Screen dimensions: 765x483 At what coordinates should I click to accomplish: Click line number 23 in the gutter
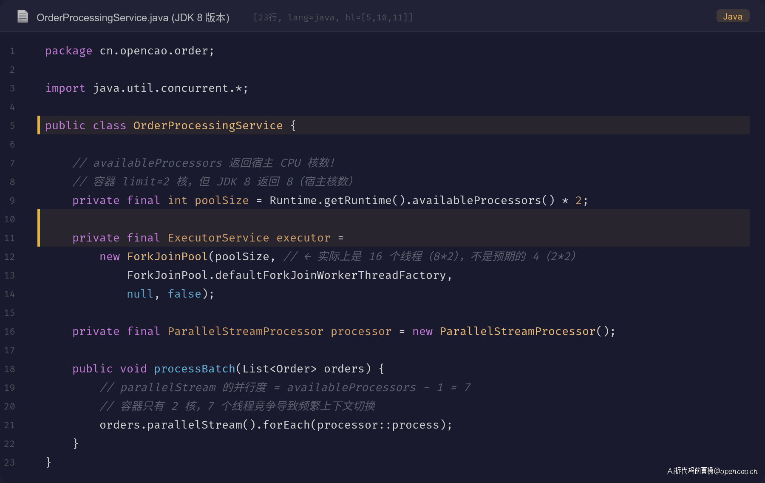(10, 463)
